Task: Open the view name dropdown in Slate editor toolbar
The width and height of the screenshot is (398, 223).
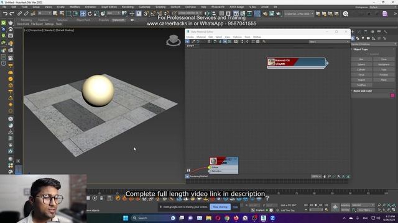Action: pyautogui.click(x=329, y=42)
